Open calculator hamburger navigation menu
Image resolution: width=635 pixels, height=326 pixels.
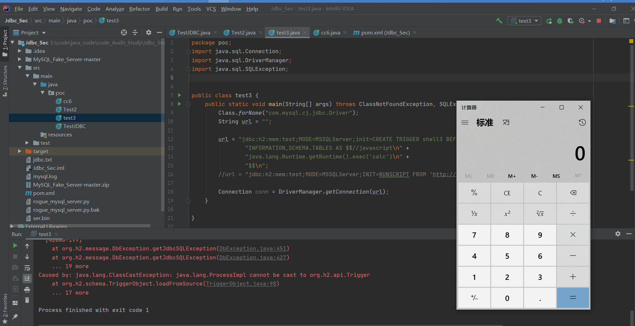click(x=465, y=122)
